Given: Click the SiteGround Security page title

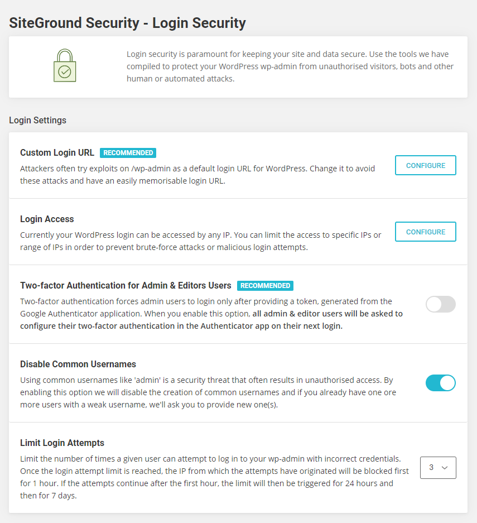Looking at the screenshot, I should click(127, 23).
